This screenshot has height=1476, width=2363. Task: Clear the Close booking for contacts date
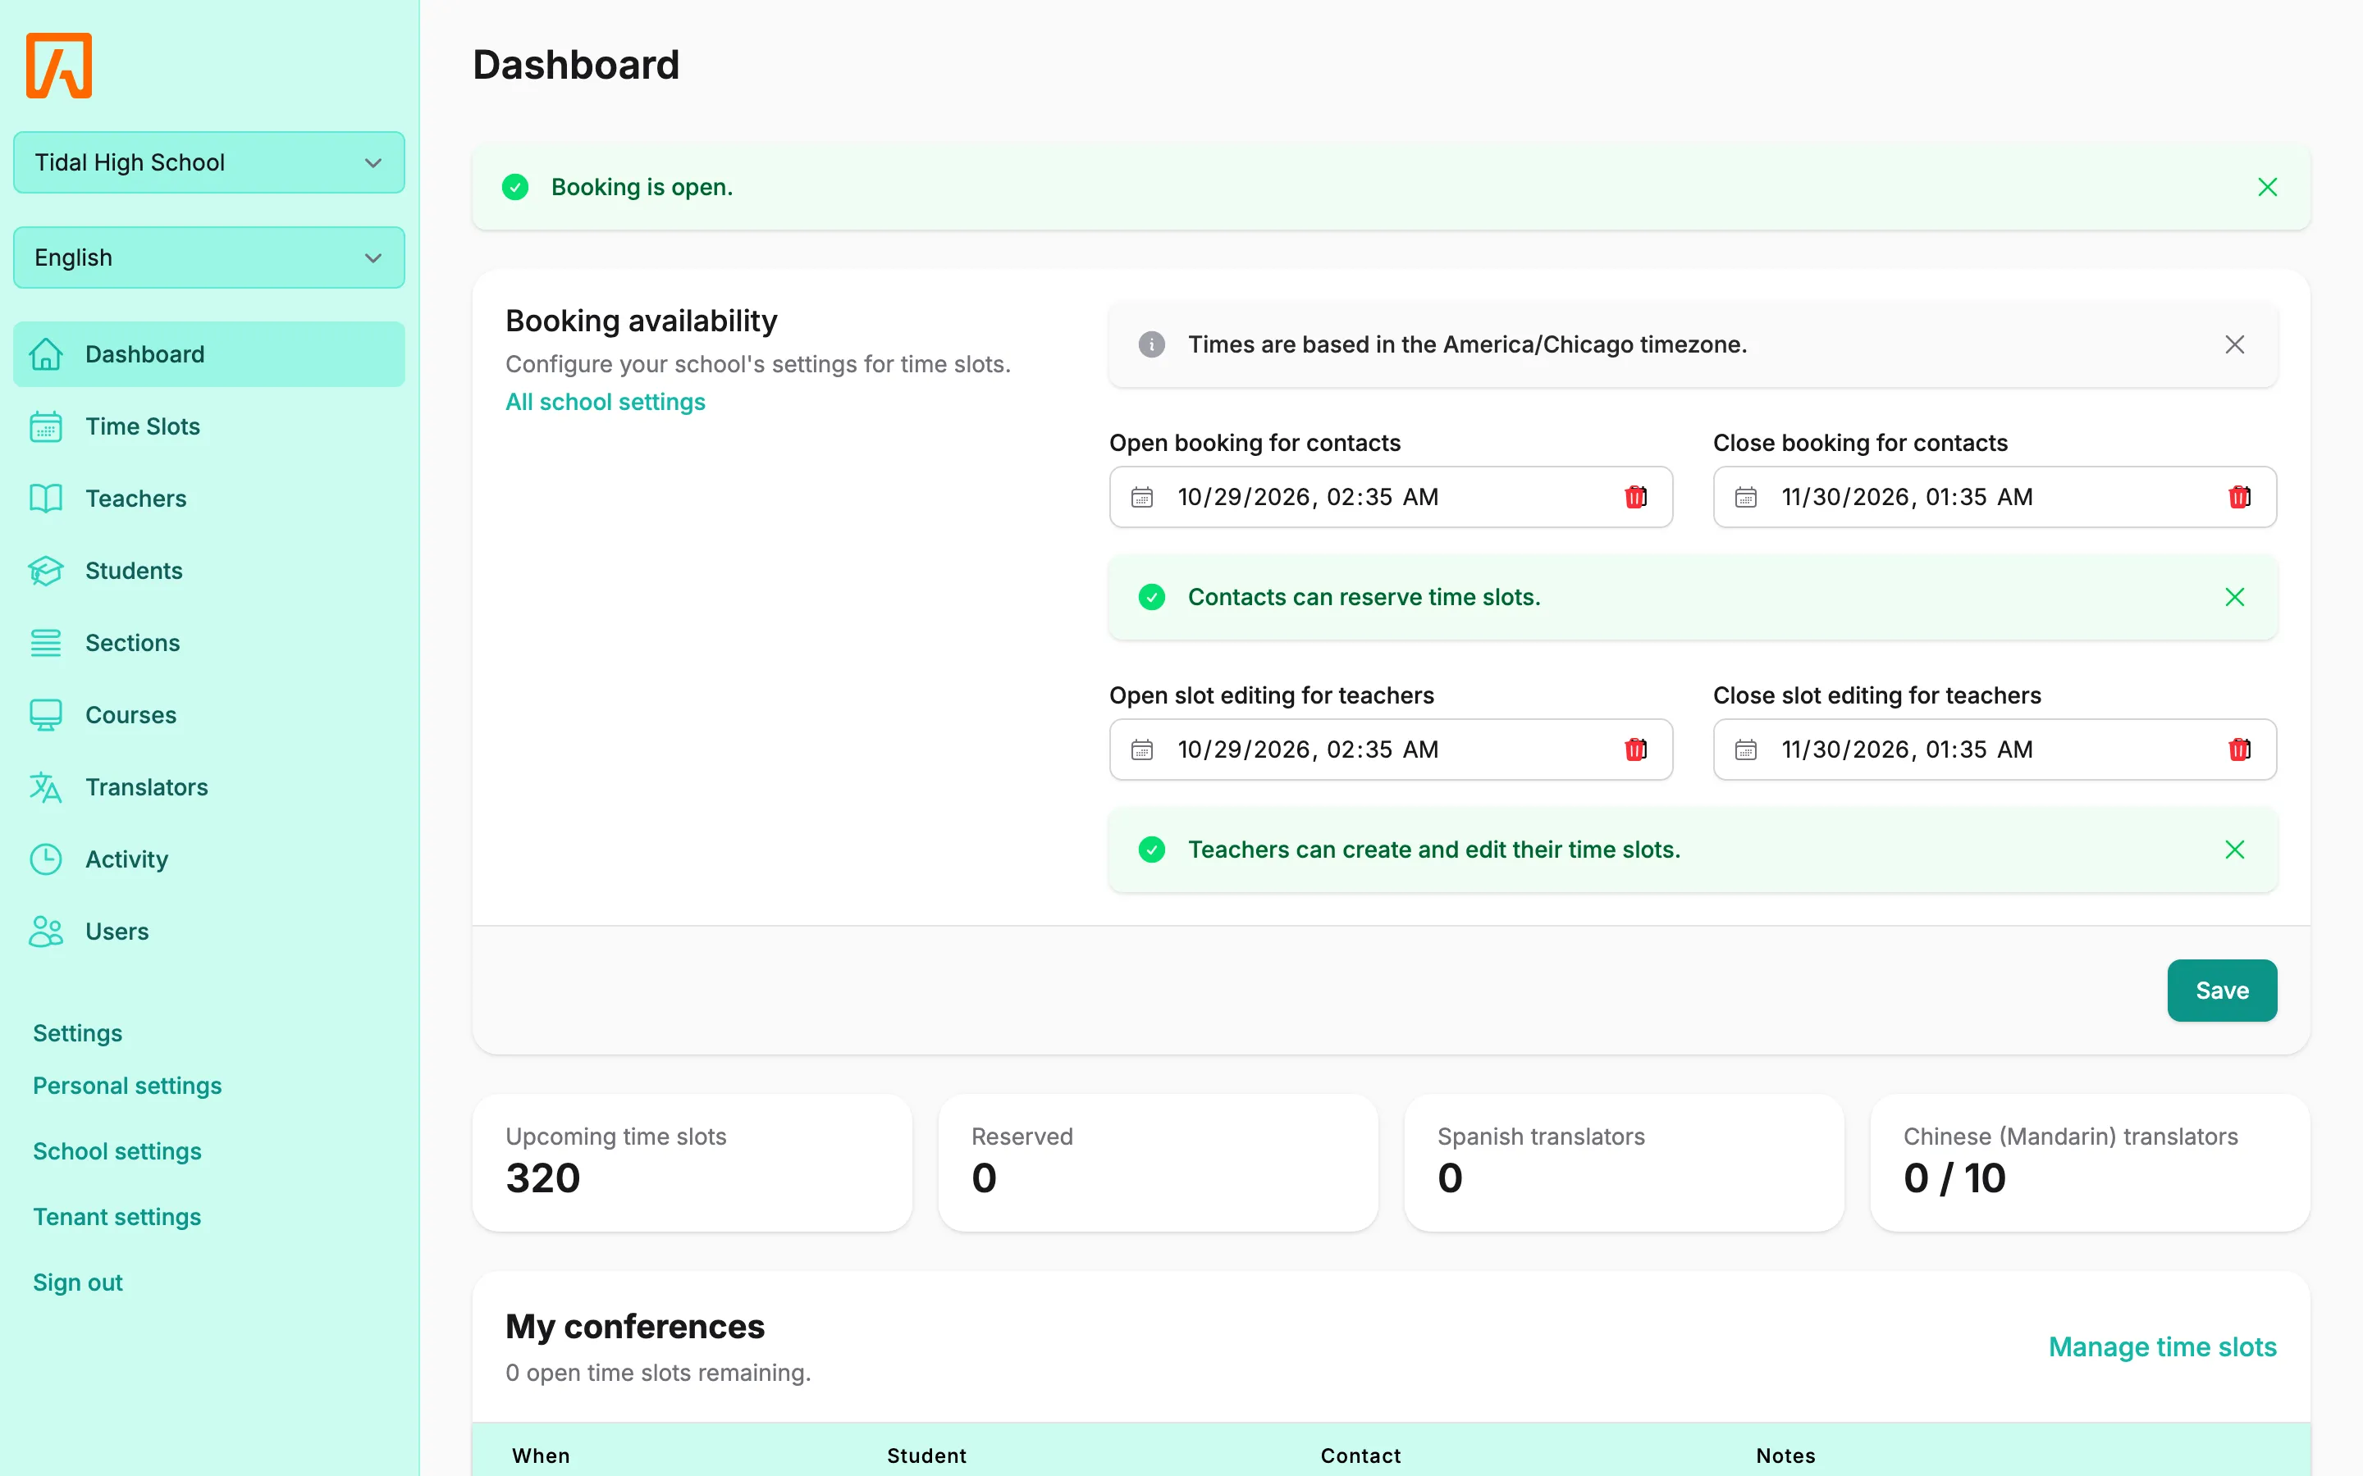pos(2239,497)
